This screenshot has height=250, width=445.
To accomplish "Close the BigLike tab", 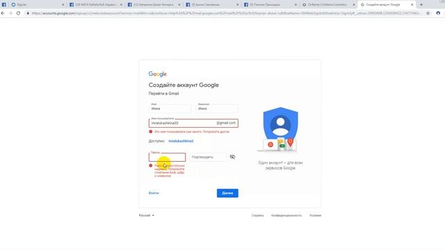I will 63,5.
